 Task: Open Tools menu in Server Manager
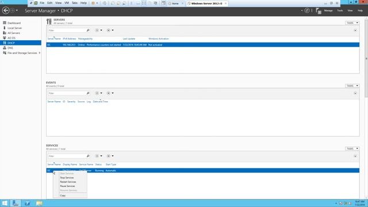[340, 10]
